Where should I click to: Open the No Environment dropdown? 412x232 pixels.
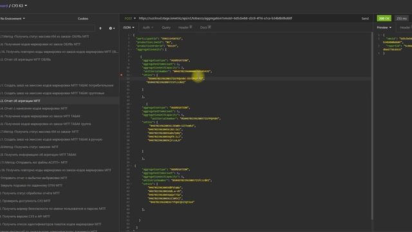tap(13, 19)
